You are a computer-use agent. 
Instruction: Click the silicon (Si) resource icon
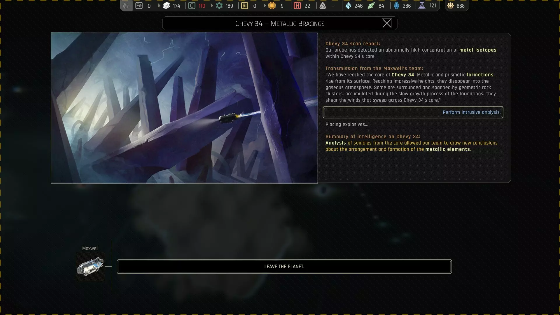(244, 6)
